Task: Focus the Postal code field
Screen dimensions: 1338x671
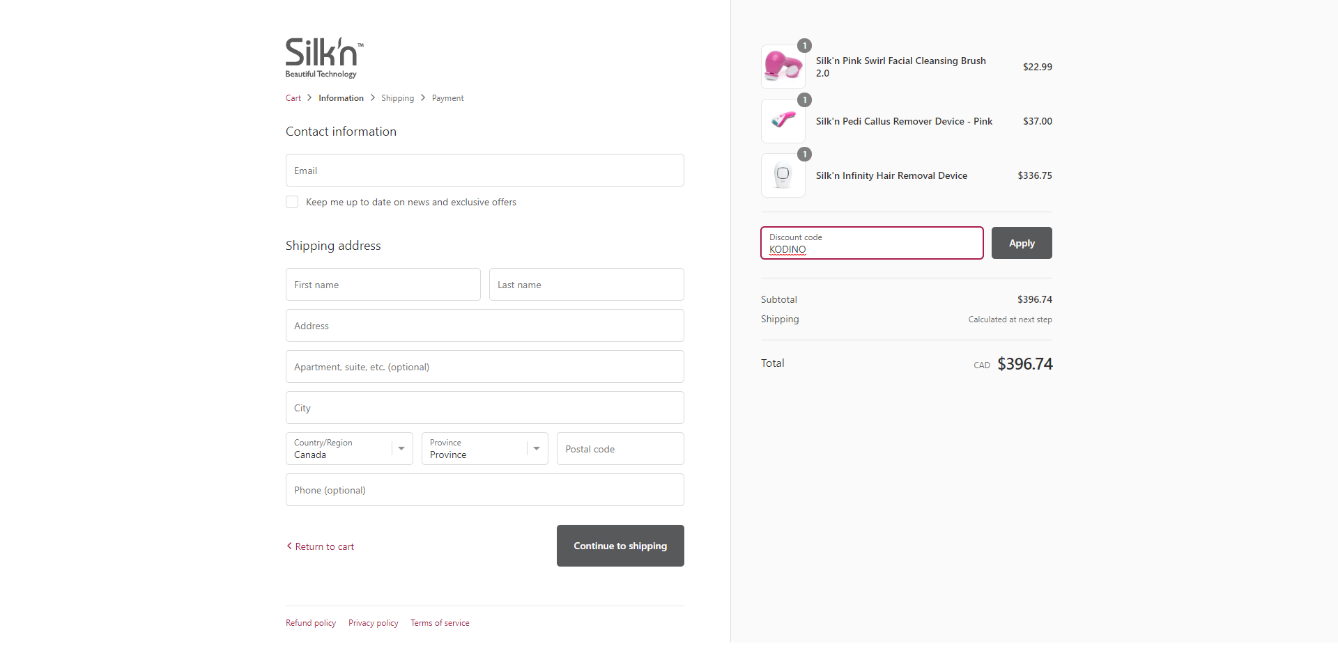Action: (x=620, y=449)
